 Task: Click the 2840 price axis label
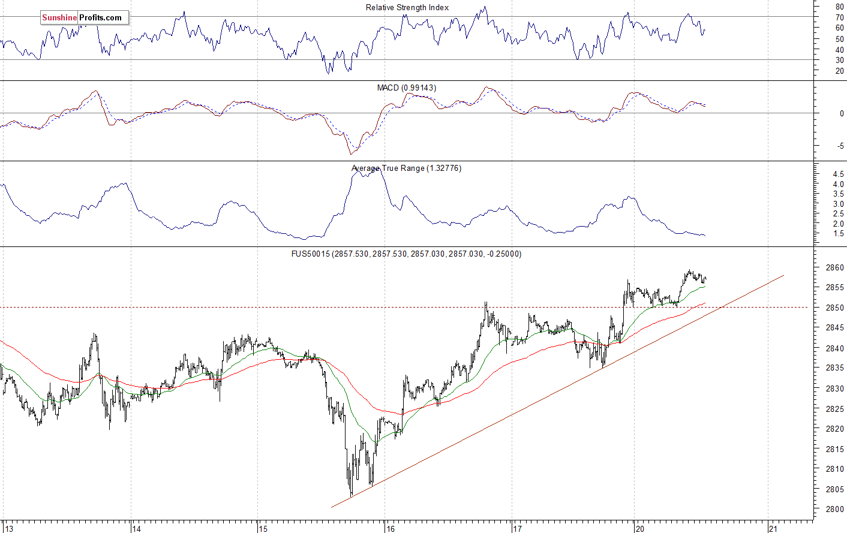coord(834,348)
